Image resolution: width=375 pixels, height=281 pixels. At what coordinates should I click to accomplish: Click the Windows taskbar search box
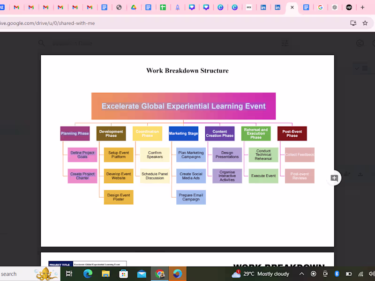[30, 274]
